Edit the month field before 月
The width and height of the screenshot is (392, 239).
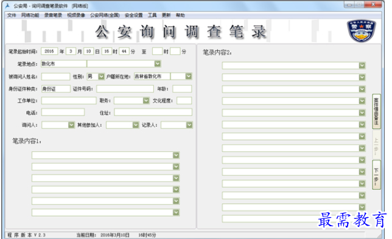[x=71, y=51]
